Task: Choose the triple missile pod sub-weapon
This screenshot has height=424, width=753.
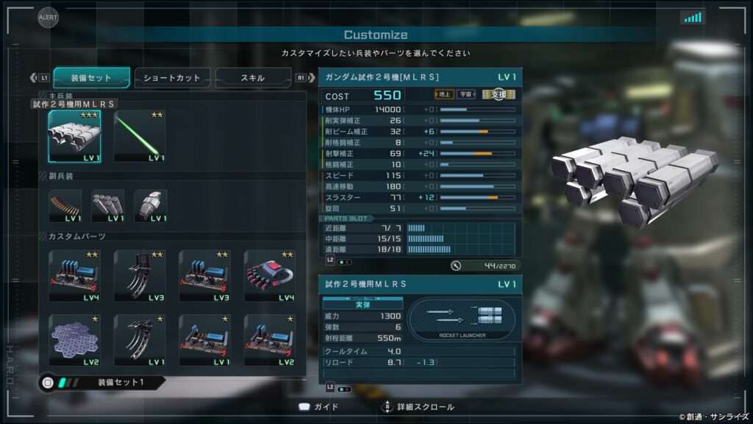Action: point(108,206)
